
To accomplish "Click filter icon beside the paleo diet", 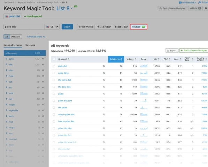I will click(104, 80).
